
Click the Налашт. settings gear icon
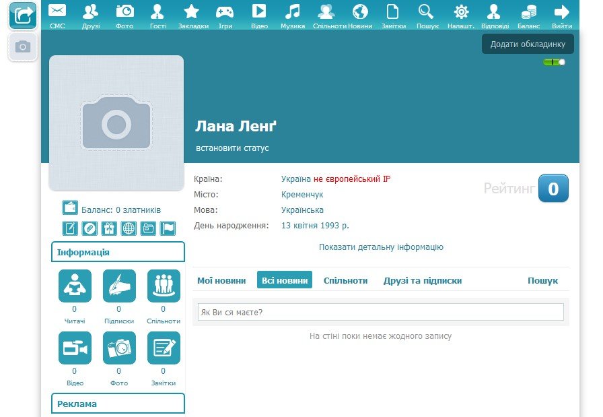[461, 11]
